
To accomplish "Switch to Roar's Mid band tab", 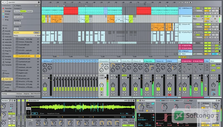I will pyautogui.click(x=176, y=101).
